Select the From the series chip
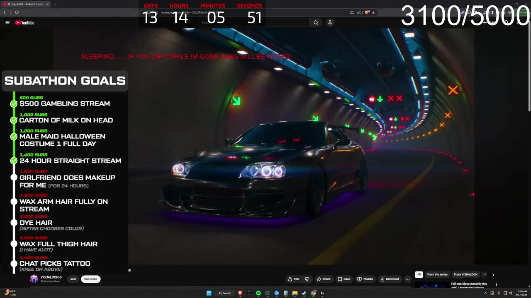Viewport: 531px width, 298px height. [x=437, y=274]
